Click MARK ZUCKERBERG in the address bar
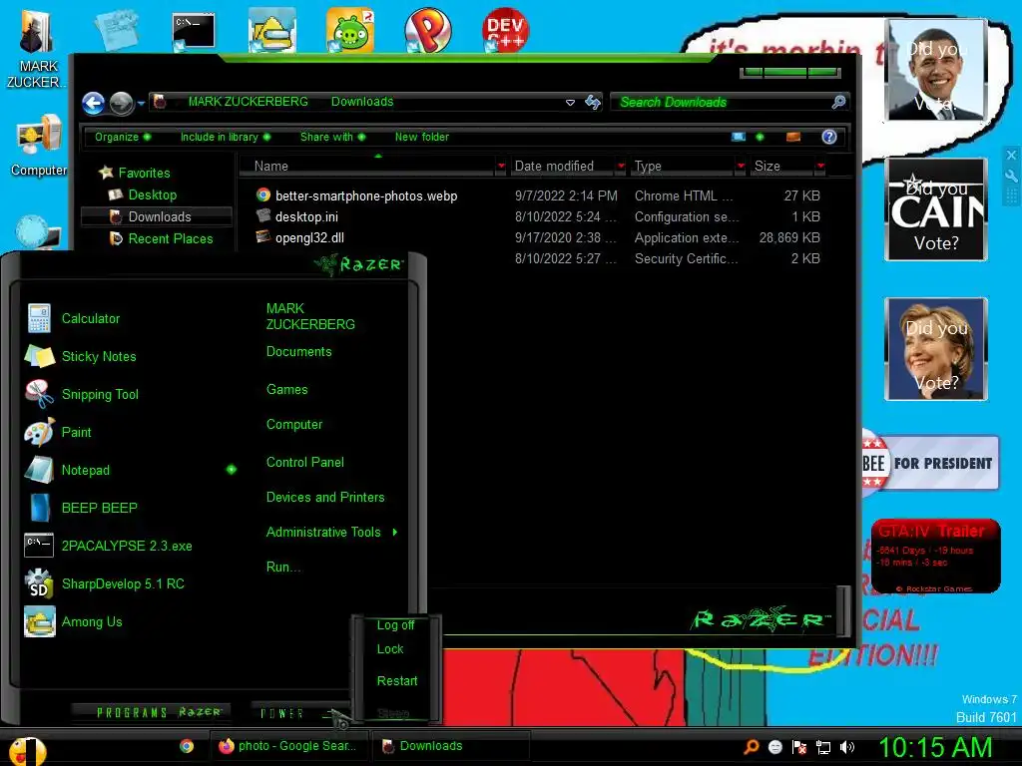1022x766 pixels. click(248, 102)
